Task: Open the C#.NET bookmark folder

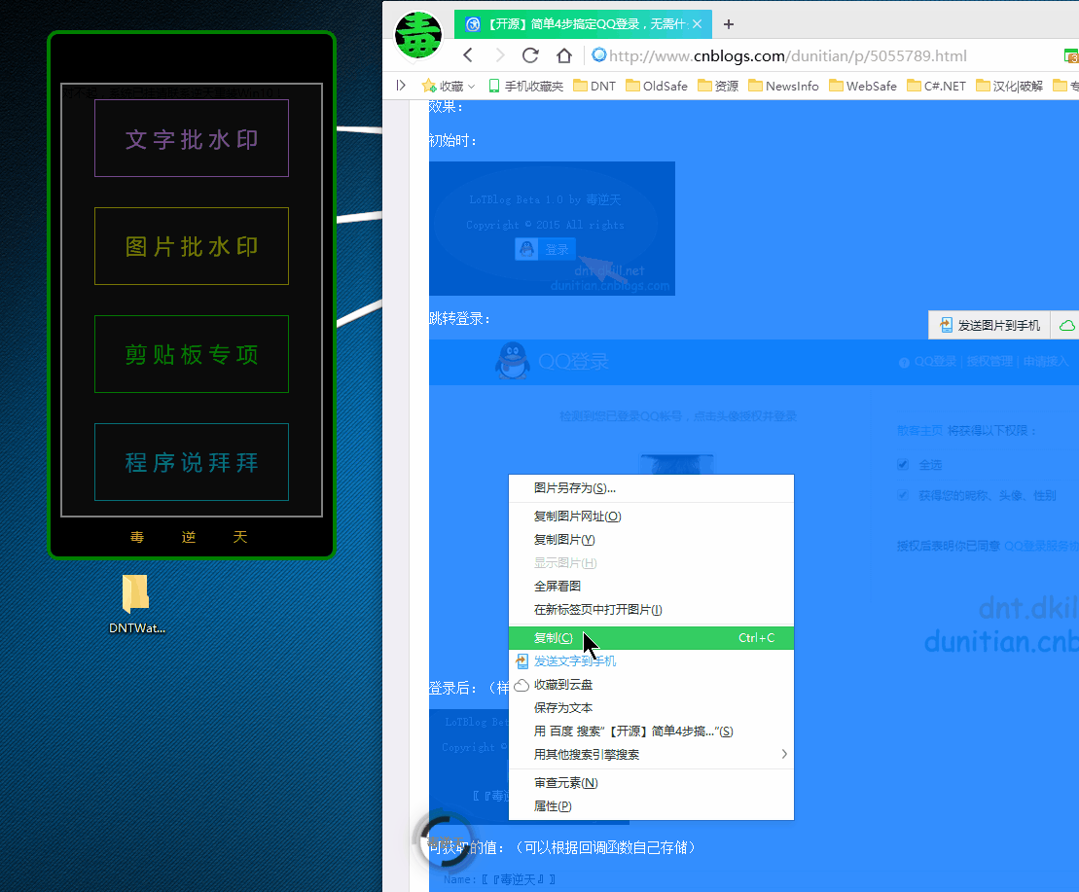Action: 936,86
